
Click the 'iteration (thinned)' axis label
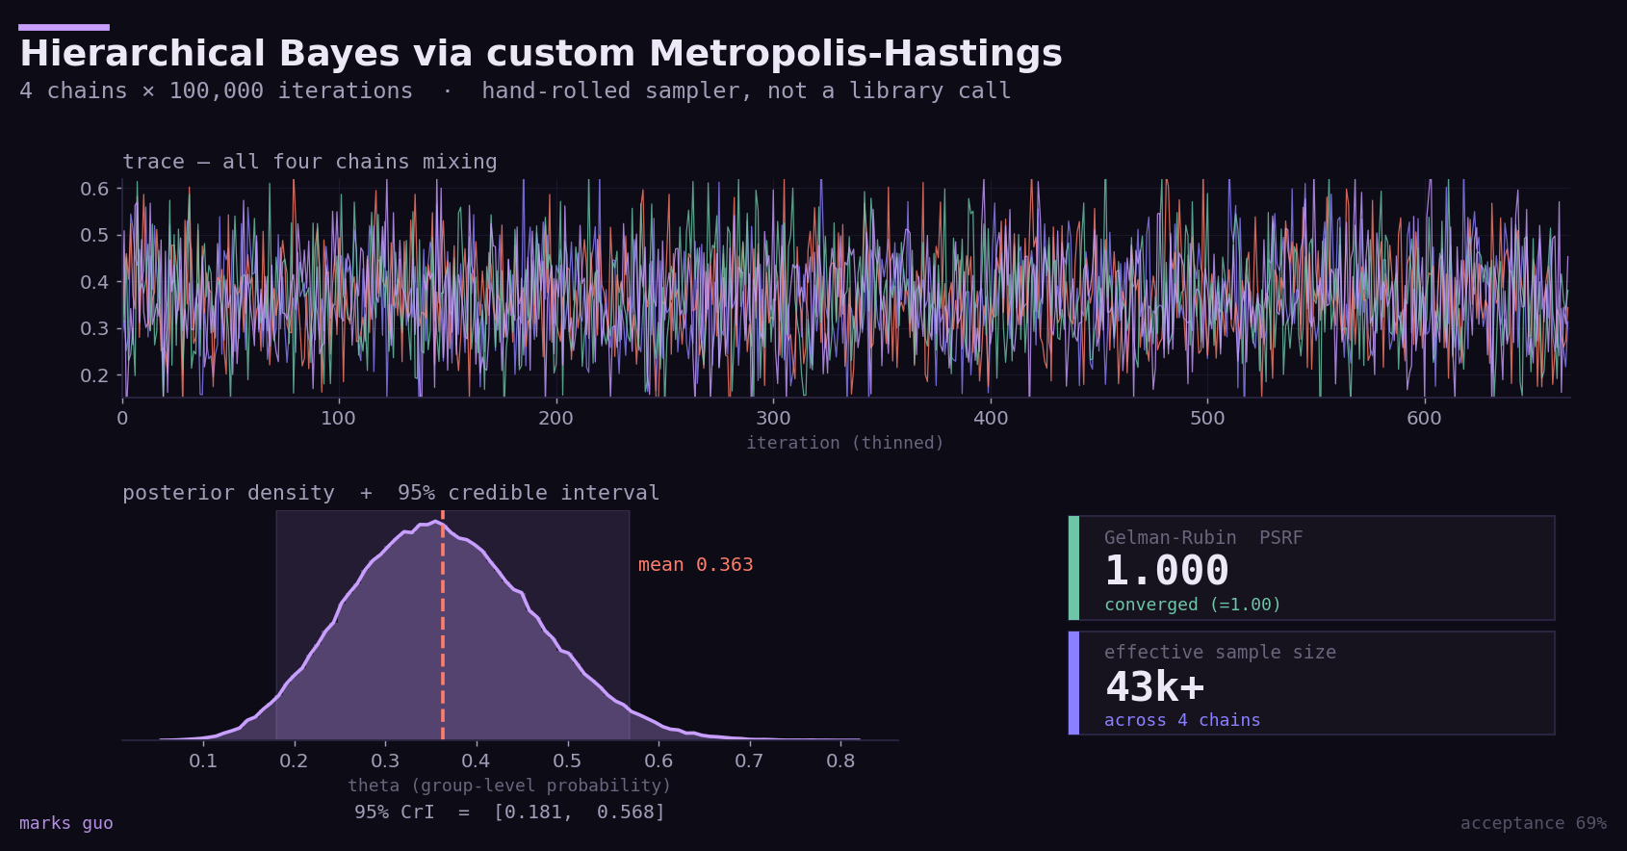click(845, 443)
